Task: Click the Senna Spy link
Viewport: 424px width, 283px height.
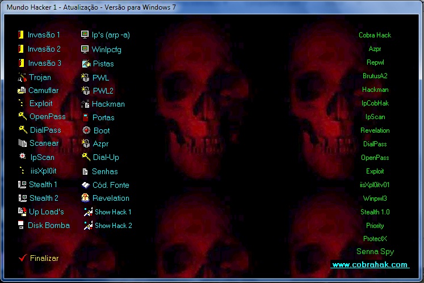Action: 375,252
